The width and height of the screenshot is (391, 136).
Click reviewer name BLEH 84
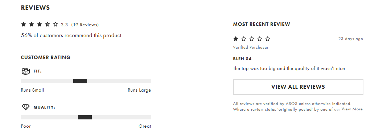(242, 59)
